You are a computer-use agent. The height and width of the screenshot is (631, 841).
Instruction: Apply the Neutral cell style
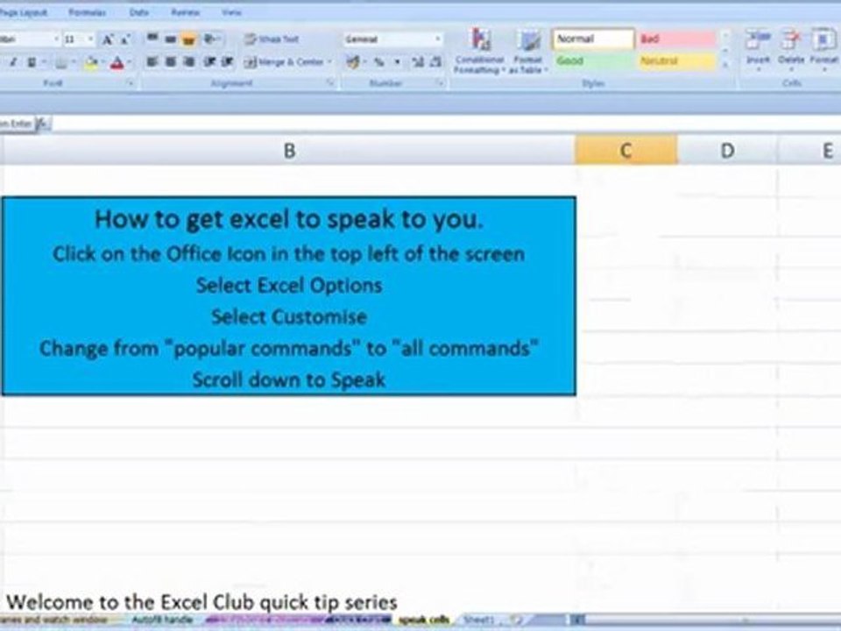[677, 61]
